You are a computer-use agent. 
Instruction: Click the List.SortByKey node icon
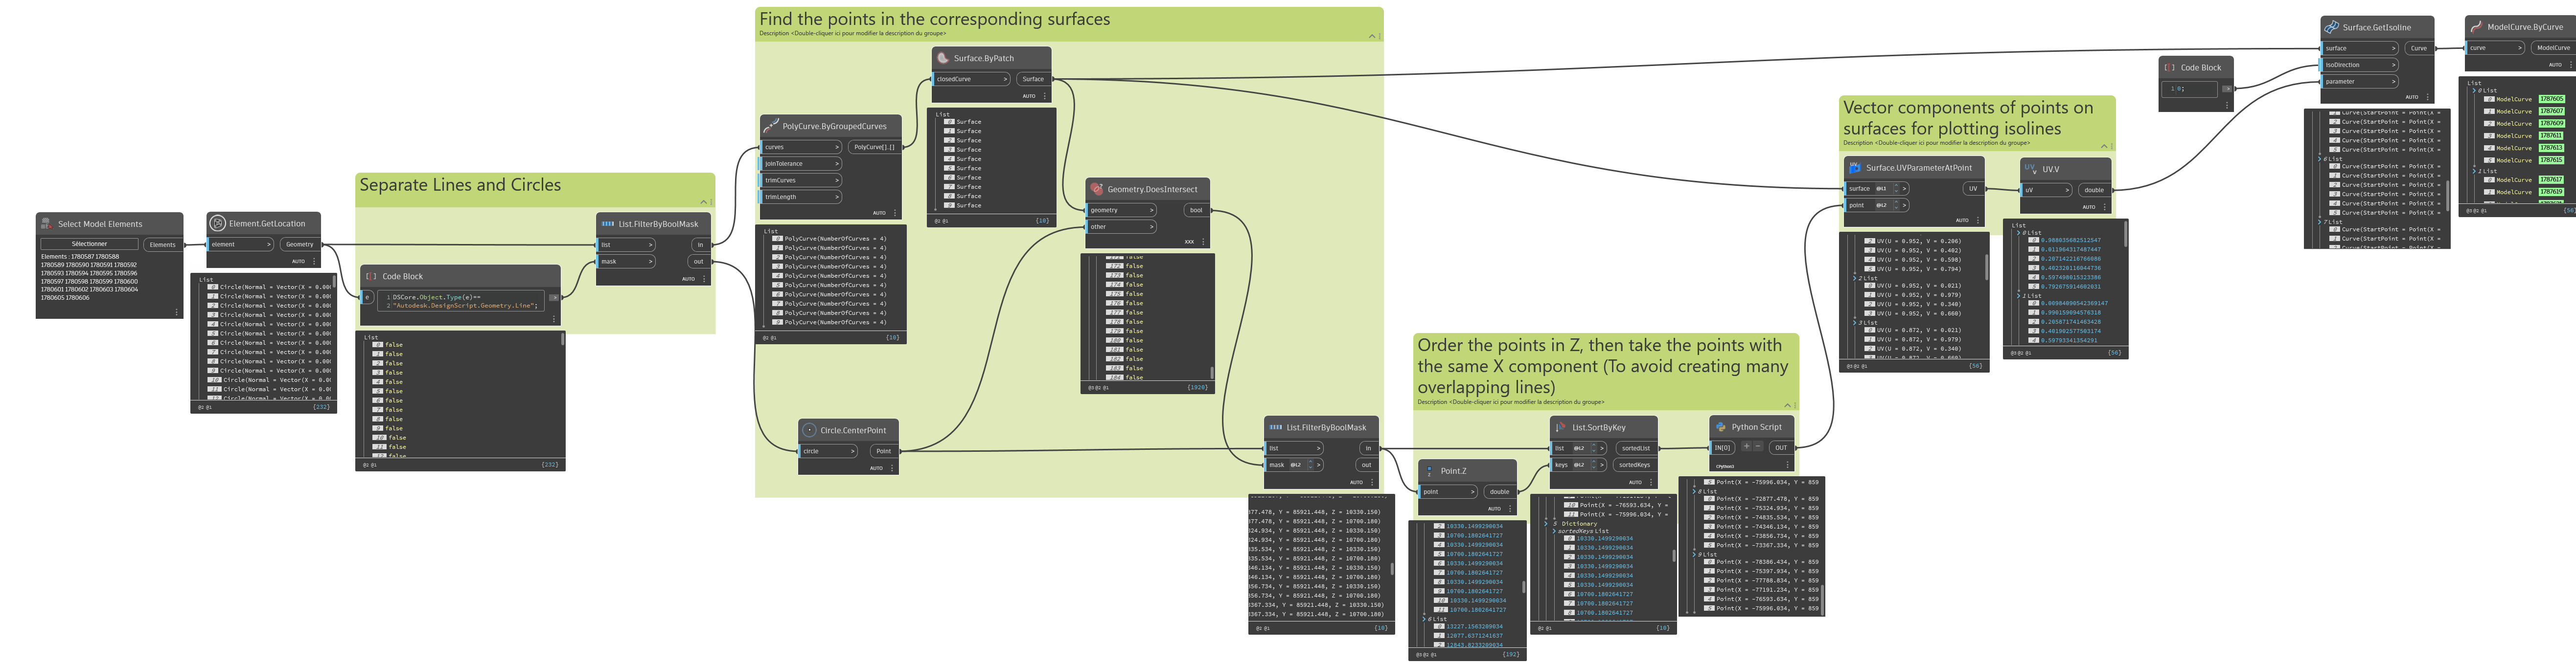click(x=1561, y=427)
